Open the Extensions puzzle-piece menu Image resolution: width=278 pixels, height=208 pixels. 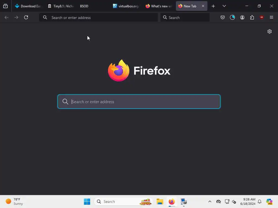[252, 17]
